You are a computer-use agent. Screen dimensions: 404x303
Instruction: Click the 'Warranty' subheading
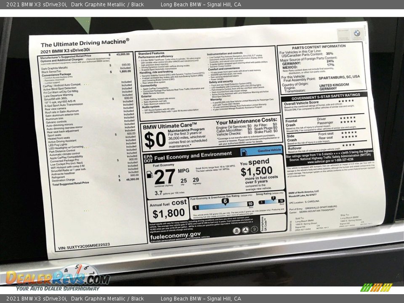(x=216, y=99)
